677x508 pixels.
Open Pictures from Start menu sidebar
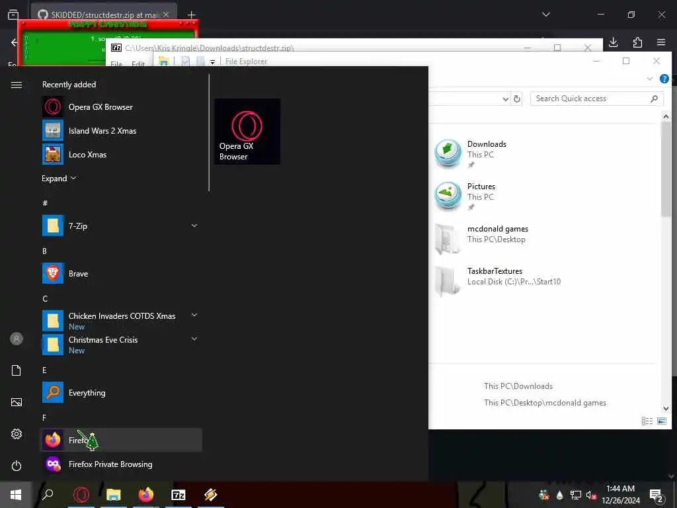(17, 402)
